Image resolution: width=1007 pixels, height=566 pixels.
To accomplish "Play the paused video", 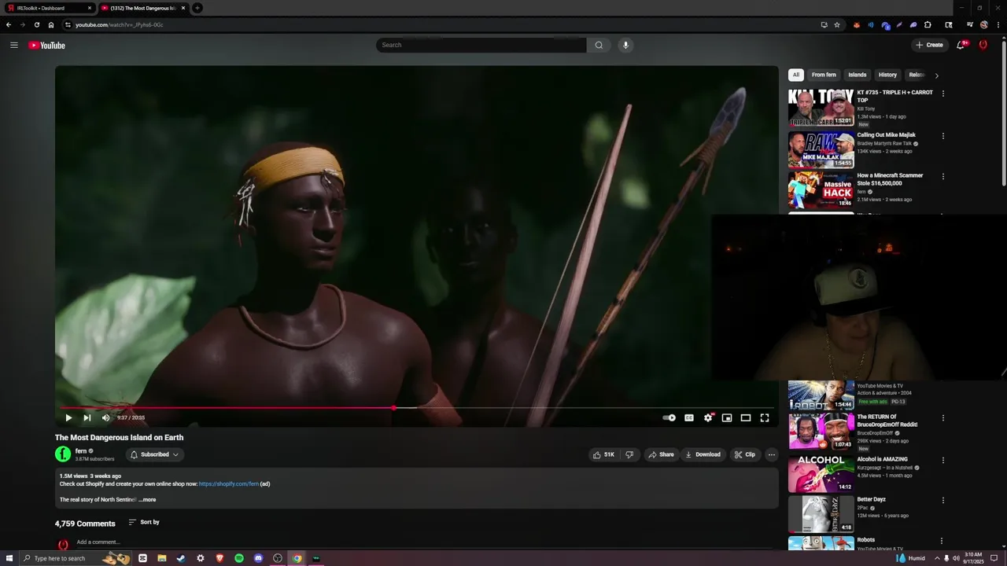I will click(68, 418).
